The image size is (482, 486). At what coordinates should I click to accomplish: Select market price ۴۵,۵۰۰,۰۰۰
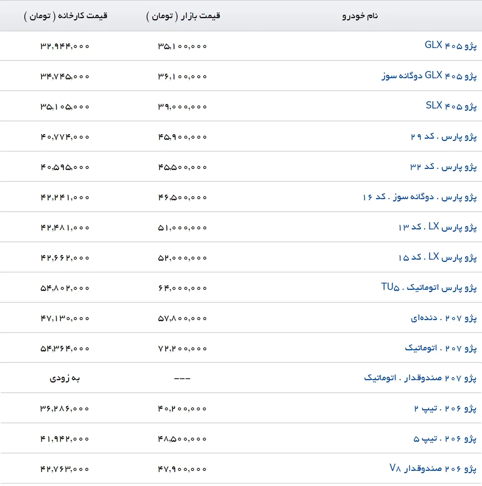[183, 167]
